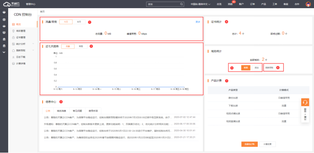The width and height of the screenshot is (314, 153).
Task: Click the 证书管理 lock icon
Action: tap(13, 37)
